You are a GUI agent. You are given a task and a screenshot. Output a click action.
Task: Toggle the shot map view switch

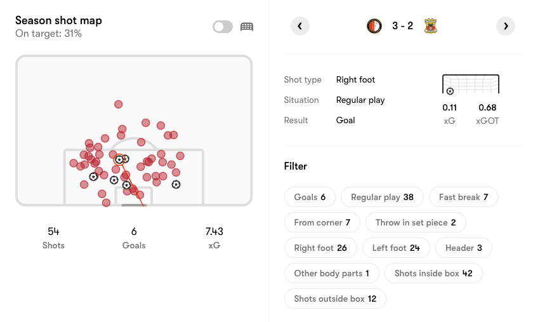click(x=223, y=27)
